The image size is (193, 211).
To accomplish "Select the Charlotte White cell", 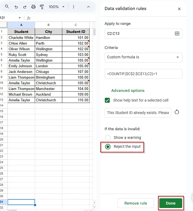I will [x=21, y=38].
